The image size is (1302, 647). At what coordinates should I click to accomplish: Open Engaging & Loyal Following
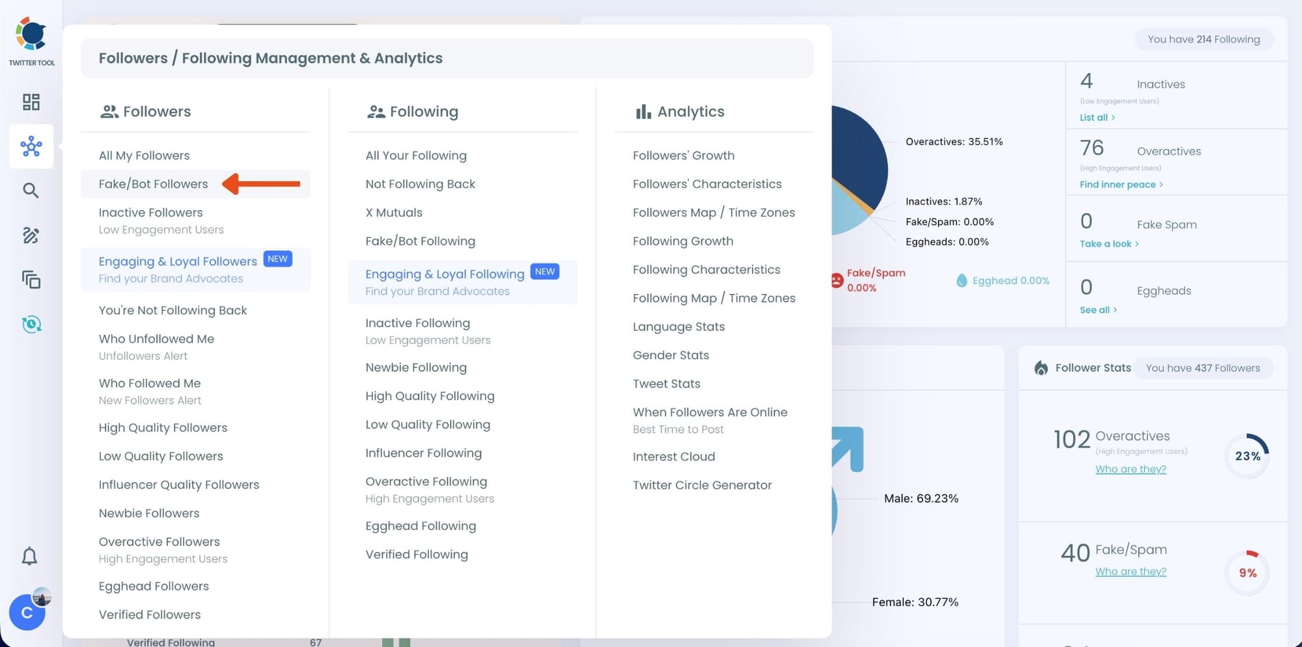coord(445,274)
